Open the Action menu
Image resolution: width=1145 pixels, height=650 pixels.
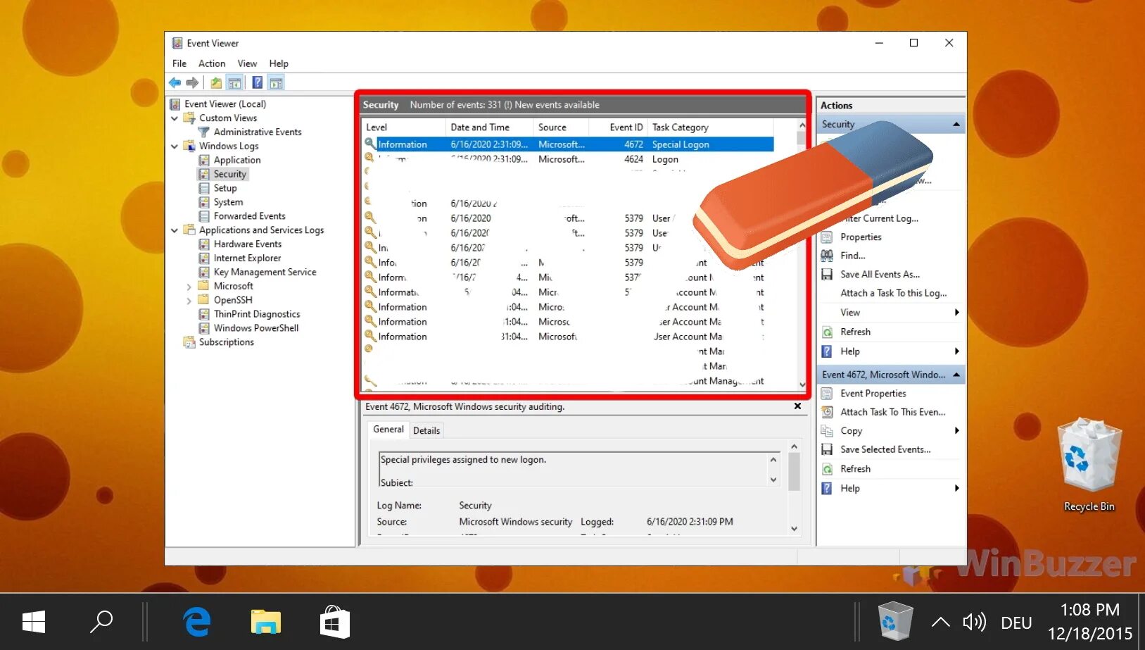pyautogui.click(x=212, y=63)
